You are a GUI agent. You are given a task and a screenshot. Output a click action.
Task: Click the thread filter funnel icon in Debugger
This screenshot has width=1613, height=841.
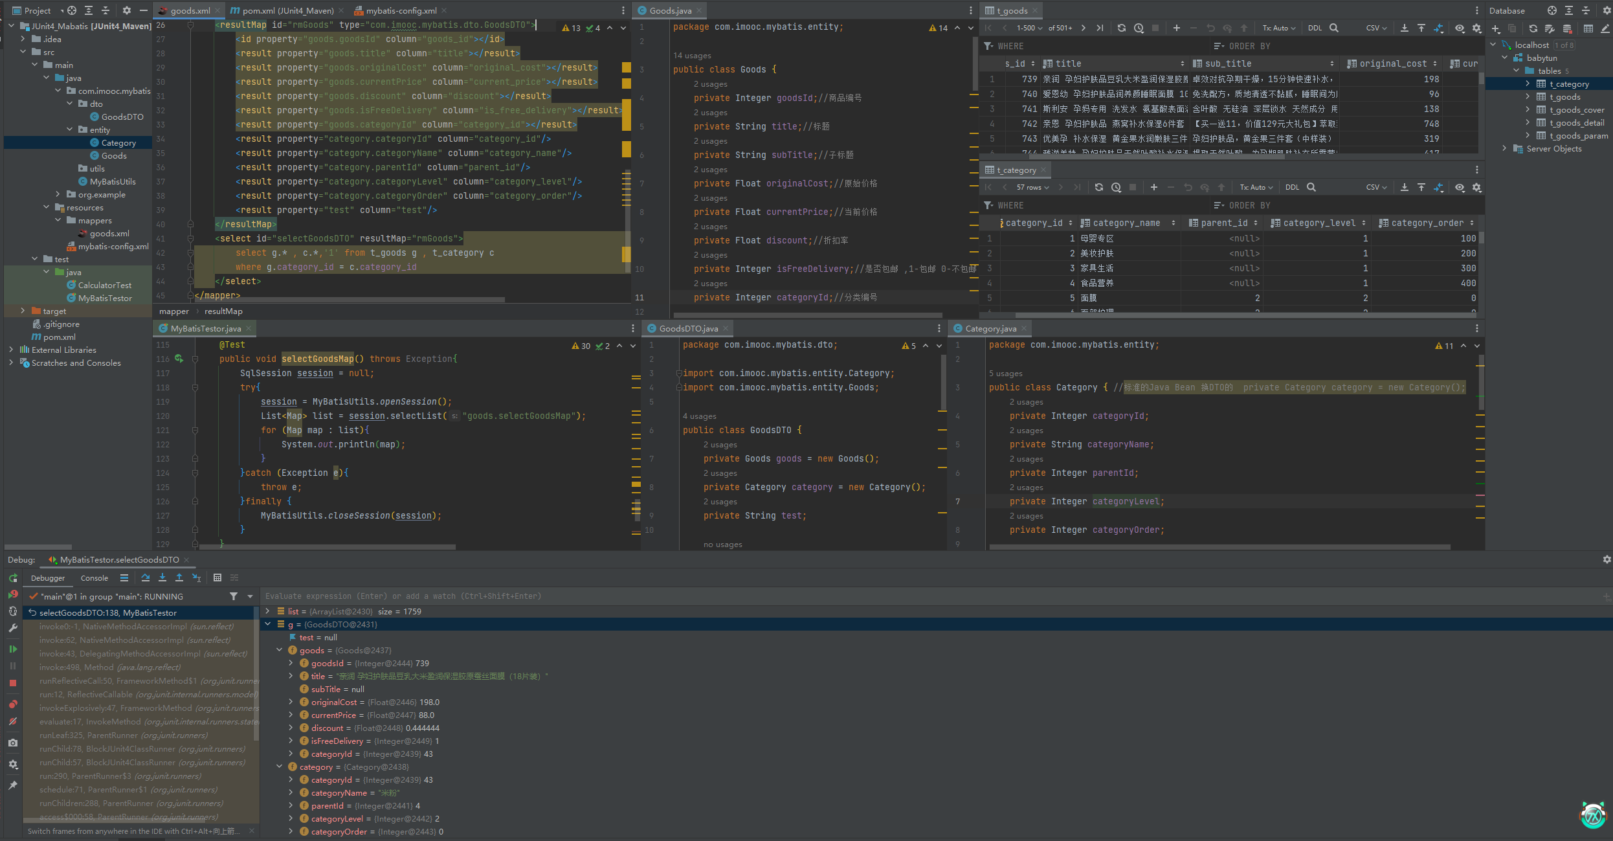[x=234, y=596]
